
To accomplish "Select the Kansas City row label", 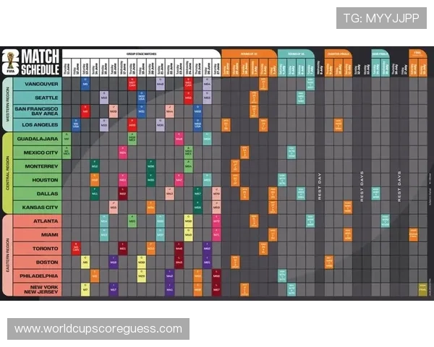I will coord(38,207).
